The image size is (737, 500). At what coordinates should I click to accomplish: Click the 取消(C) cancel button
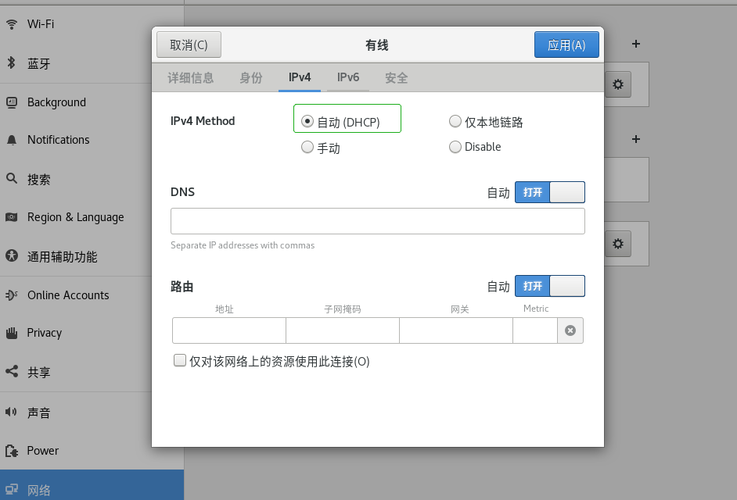[x=189, y=45]
